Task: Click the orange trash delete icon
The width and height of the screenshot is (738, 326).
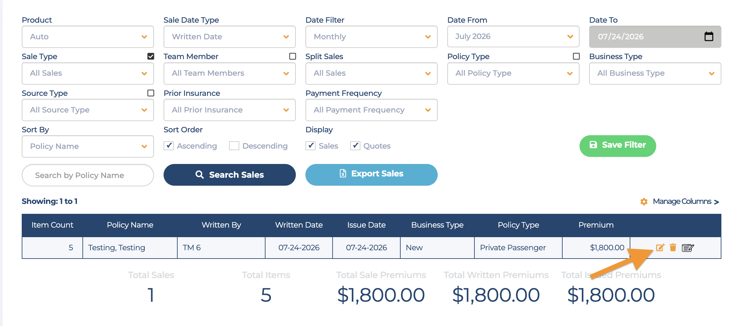Action: pyautogui.click(x=673, y=247)
